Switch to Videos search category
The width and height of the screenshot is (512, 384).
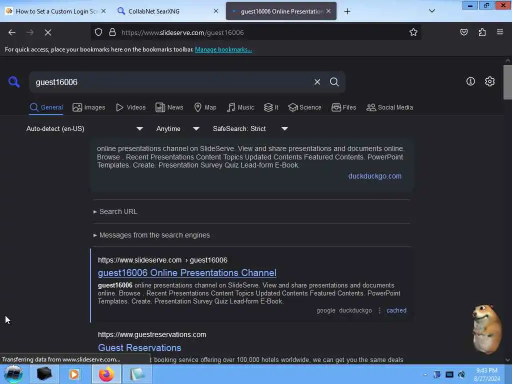pos(130,107)
